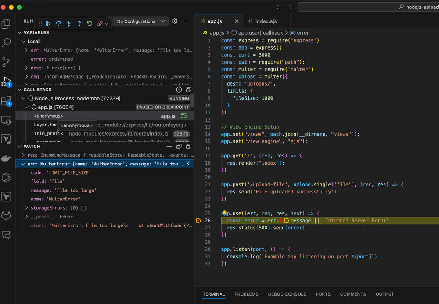Image resolution: width=439 pixels, height=304 pixels.
Task: Open Source Control in the activity bar
Action: tap(6, 62)
